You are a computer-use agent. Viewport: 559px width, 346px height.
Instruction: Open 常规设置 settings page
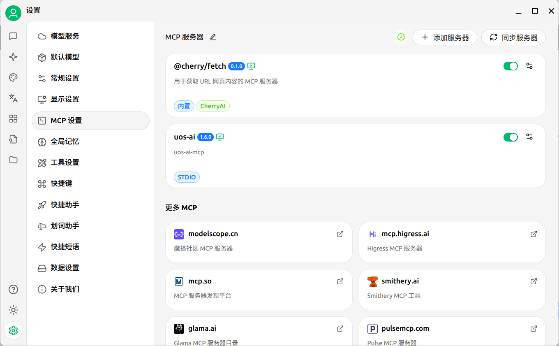pos(90,78)
